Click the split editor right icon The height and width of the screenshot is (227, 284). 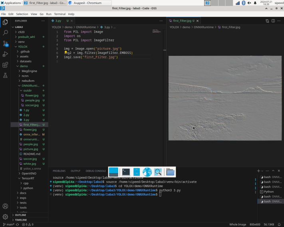[x=274, y=21]
